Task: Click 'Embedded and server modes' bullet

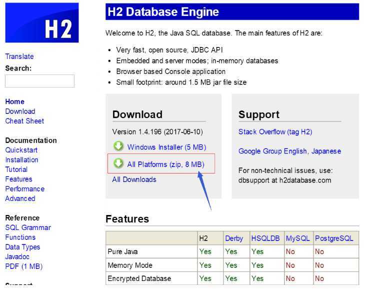Action: click(x=197, y=60)
